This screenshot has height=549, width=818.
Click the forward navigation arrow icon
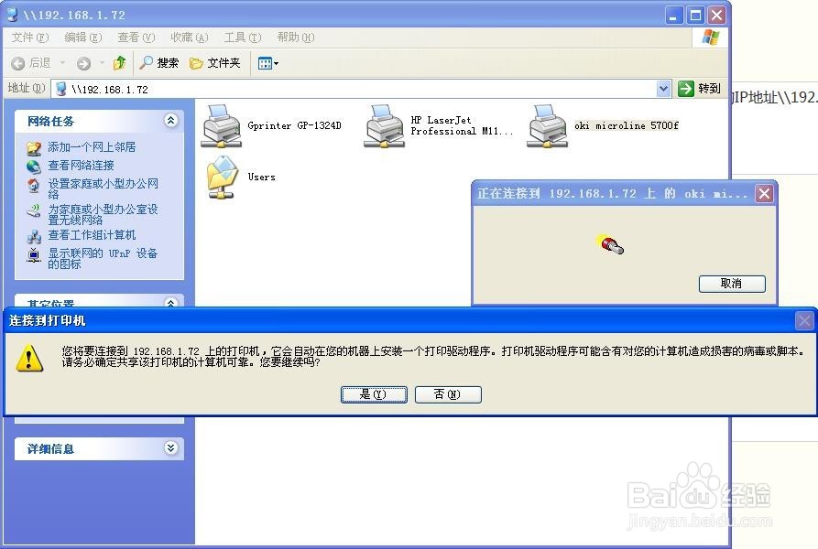(83, 63)
